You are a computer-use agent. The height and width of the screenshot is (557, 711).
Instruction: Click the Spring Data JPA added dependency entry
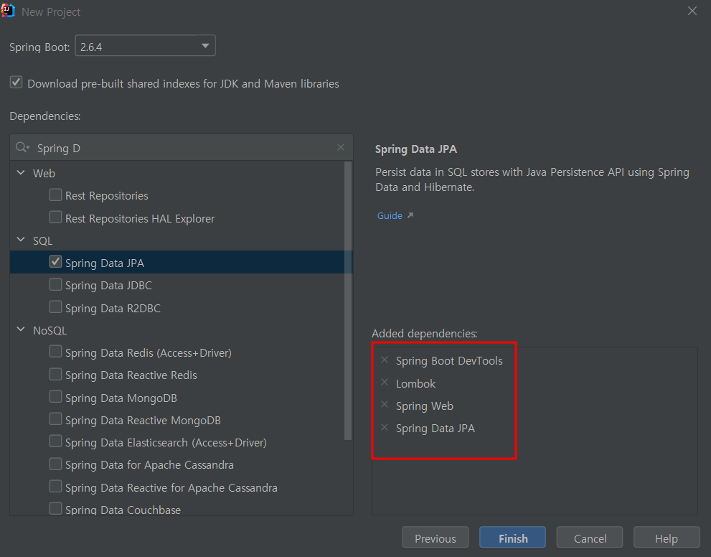click(435, 429)
